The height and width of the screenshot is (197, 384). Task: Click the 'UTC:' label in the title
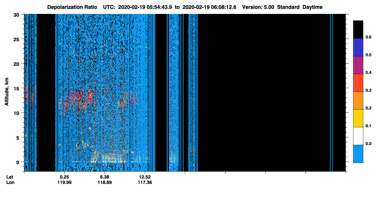[x=108, y=7]
